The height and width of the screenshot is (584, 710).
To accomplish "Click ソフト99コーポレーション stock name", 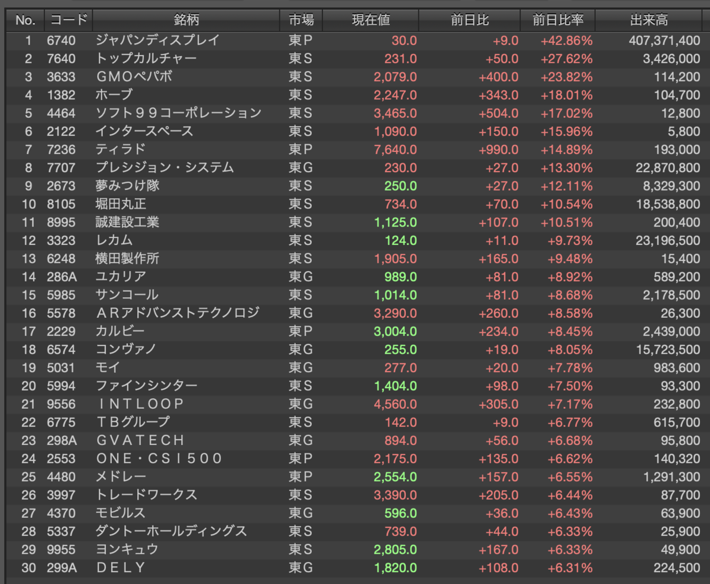I will tap(178, 113).
